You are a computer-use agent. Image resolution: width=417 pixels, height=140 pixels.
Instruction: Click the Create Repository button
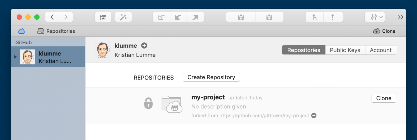(x=211, y=77)
